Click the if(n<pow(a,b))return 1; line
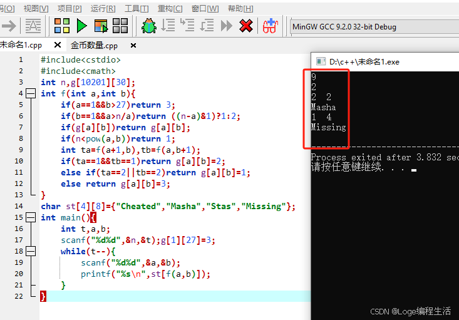 118,138
